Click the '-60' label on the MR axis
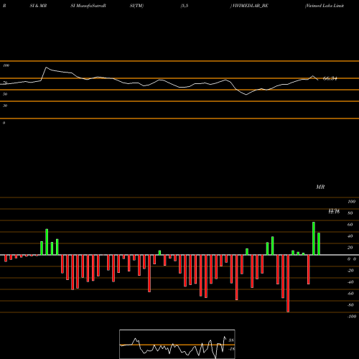This screenshot has width=359, height=359. (350, 294)
